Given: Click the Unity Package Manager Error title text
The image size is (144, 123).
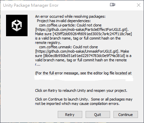Looking at the screenshot, I should pos(31,5).
